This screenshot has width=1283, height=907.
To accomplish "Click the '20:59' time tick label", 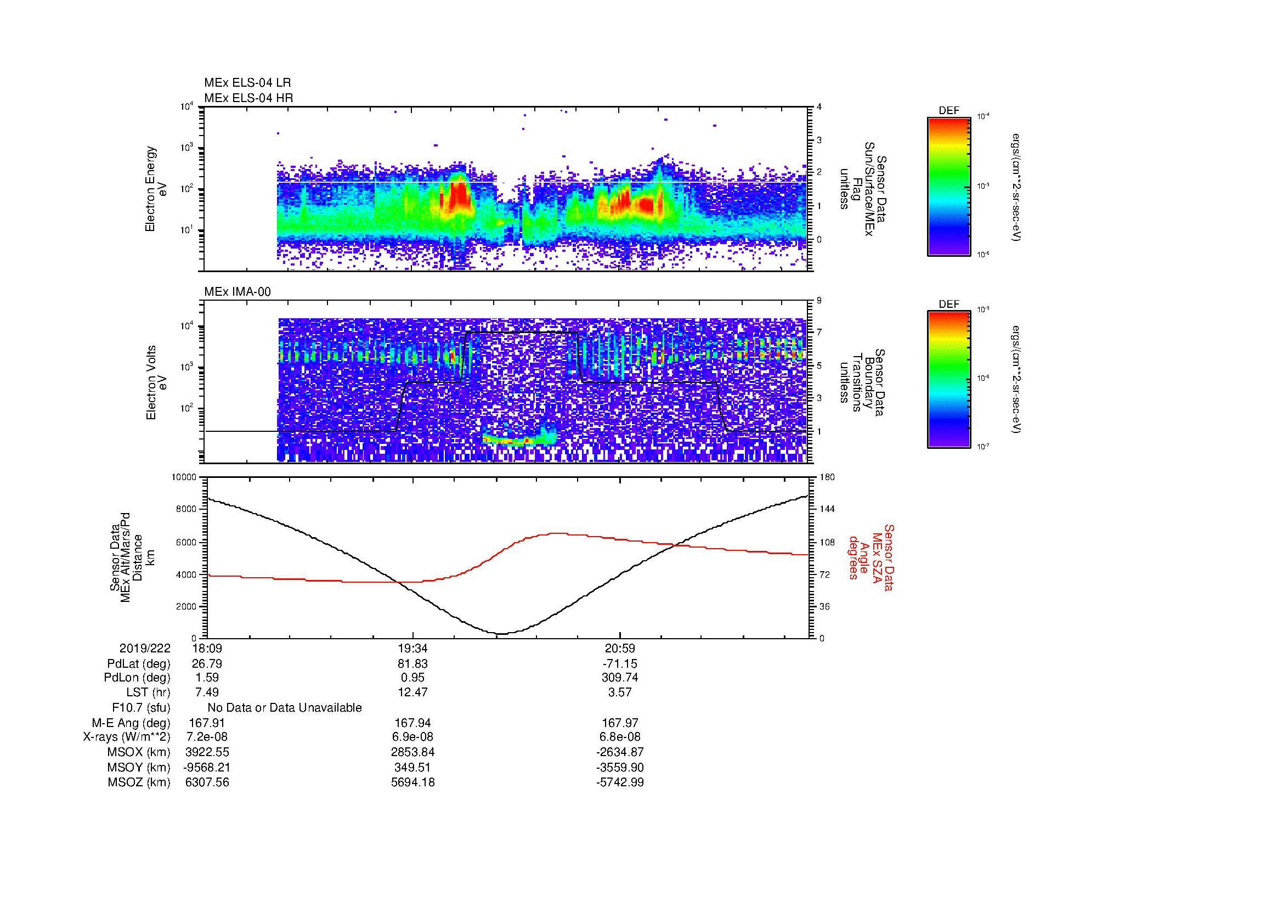I will [x=620, y=648].
